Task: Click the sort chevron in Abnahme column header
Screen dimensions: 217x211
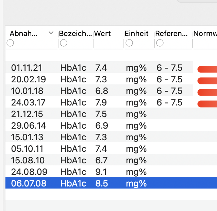Action: click(x=51, y=33)
